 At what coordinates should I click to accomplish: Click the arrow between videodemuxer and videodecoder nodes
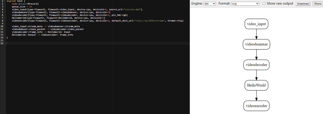[256, 55]
